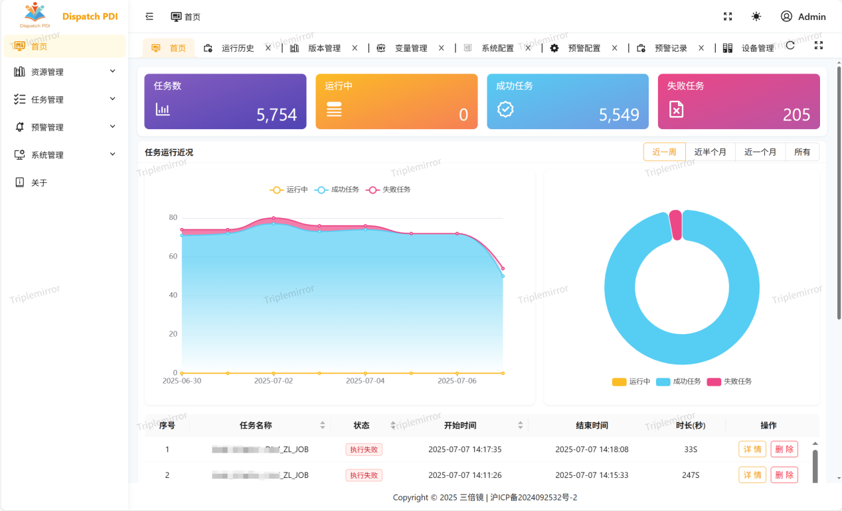This screenshot has height=511, width=842.
Task: Toggle light/dark theme sun icon
Action: (756, 17)
